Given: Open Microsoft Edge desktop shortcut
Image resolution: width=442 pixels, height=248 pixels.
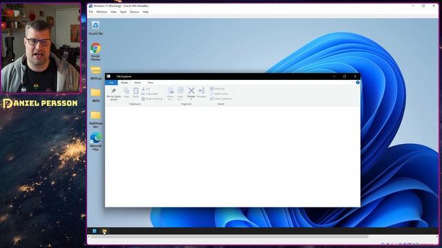Looking at the screenshot, I should click(x=95, y=141).
